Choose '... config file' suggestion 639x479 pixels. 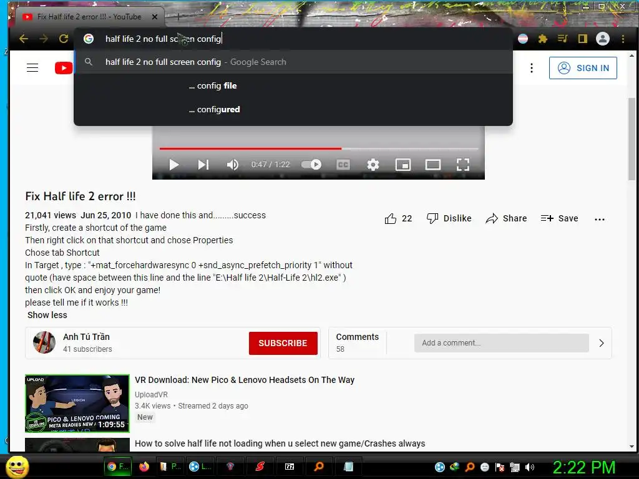293,85
